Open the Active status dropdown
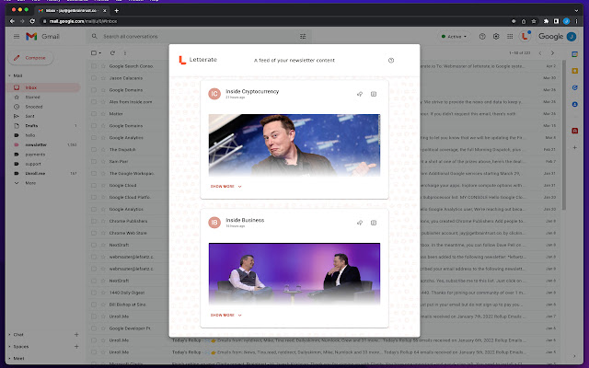Screen dimensions: 589x368 [454, 37]
